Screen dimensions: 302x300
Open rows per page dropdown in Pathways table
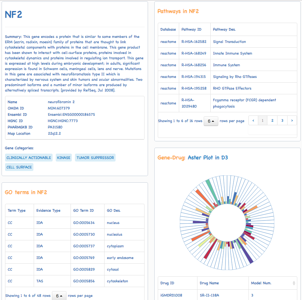[211, 121]
